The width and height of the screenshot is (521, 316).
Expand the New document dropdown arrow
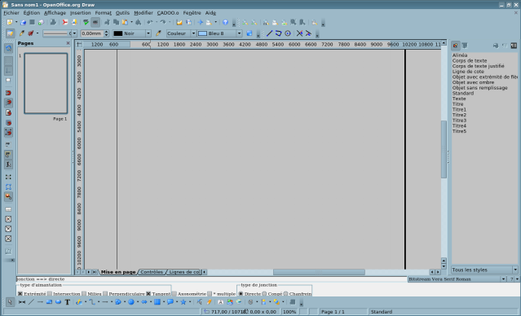click(16, 22)
